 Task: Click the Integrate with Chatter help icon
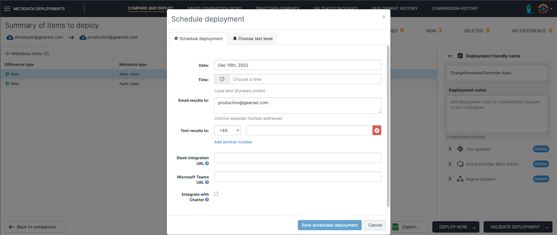coord(207,200)
